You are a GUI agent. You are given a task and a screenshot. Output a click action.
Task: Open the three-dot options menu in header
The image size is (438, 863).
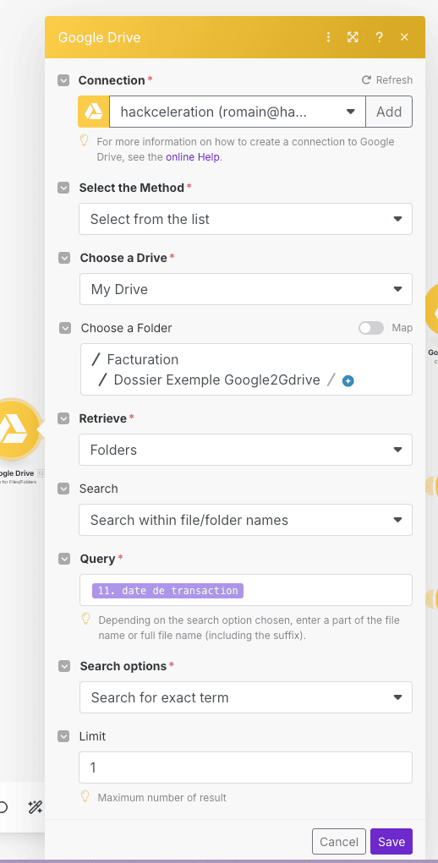pos(328,37)
